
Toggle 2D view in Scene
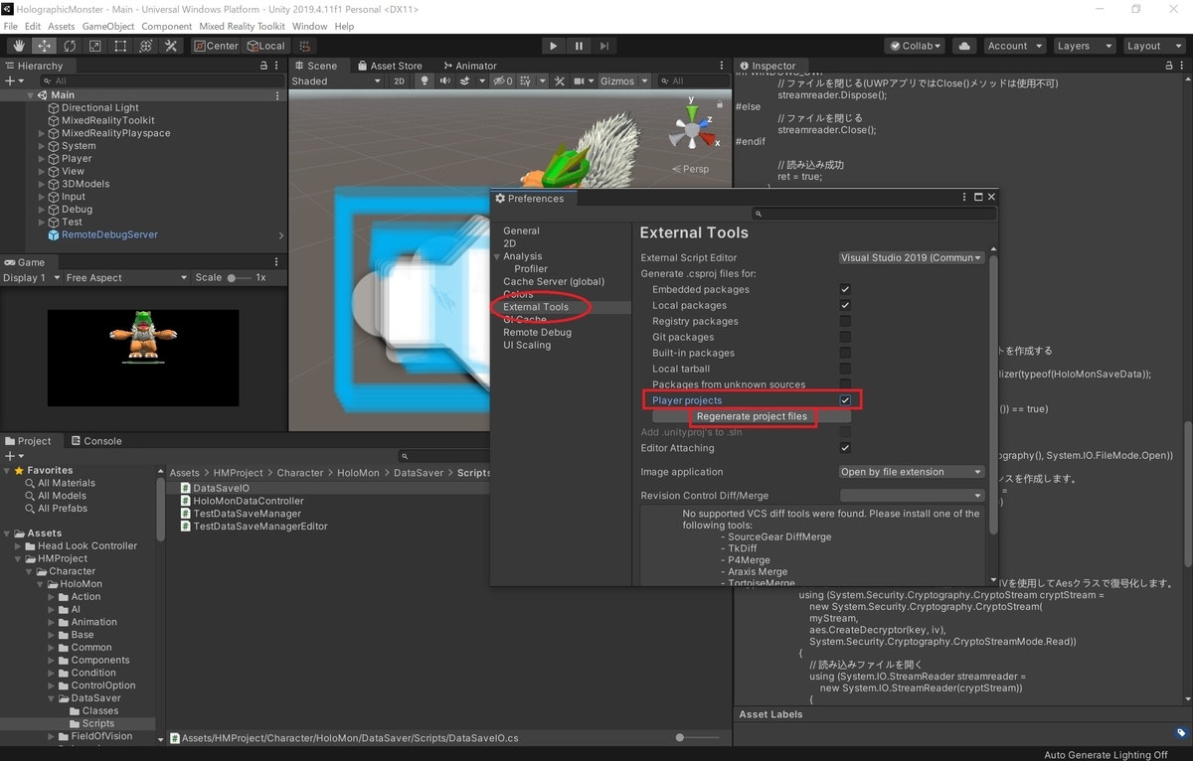[x=399, y=81]
